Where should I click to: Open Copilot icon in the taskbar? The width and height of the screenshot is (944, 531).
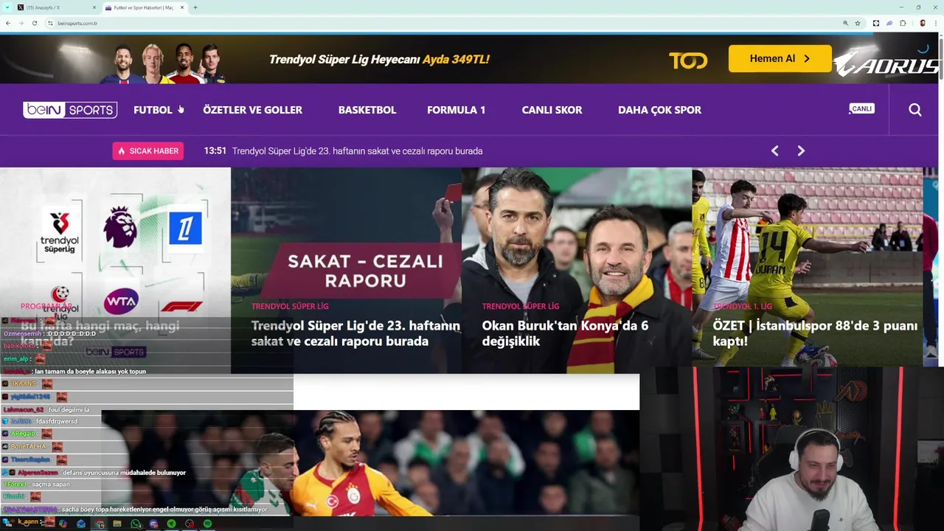tap(63, 524)
